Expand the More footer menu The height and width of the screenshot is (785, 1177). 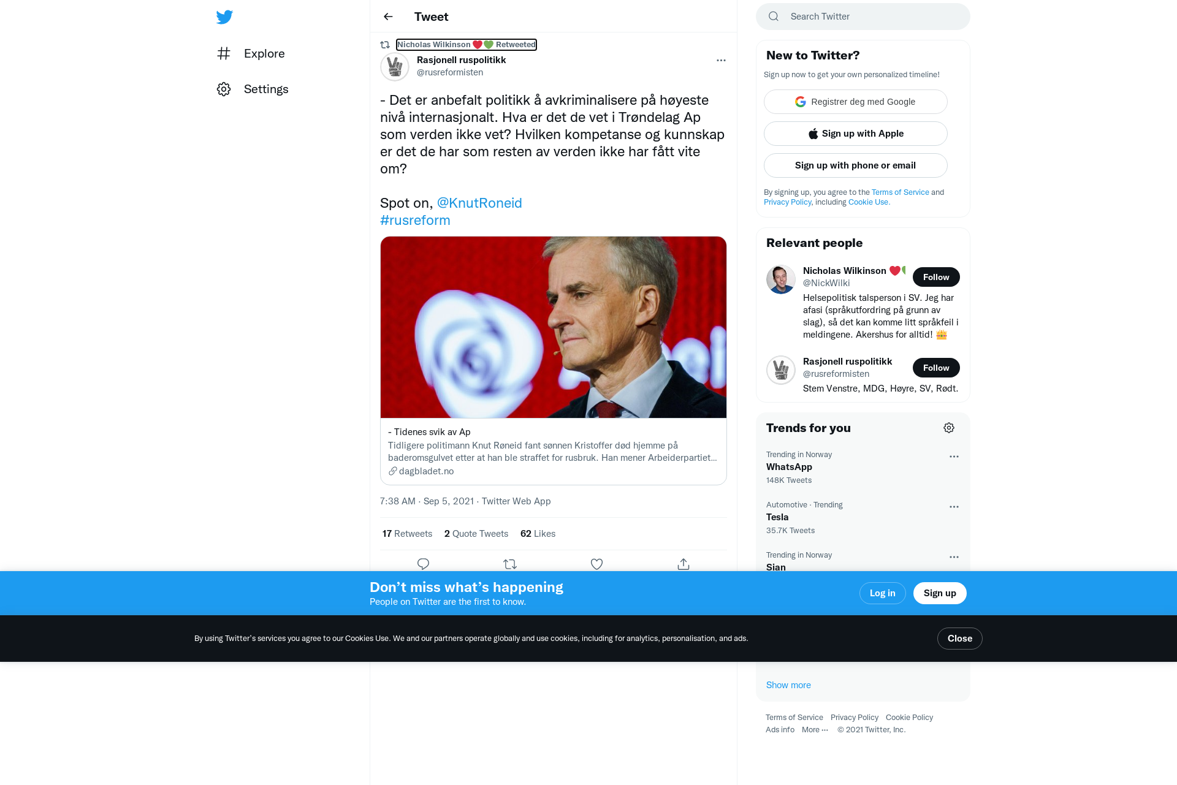[x=815, y=730]
